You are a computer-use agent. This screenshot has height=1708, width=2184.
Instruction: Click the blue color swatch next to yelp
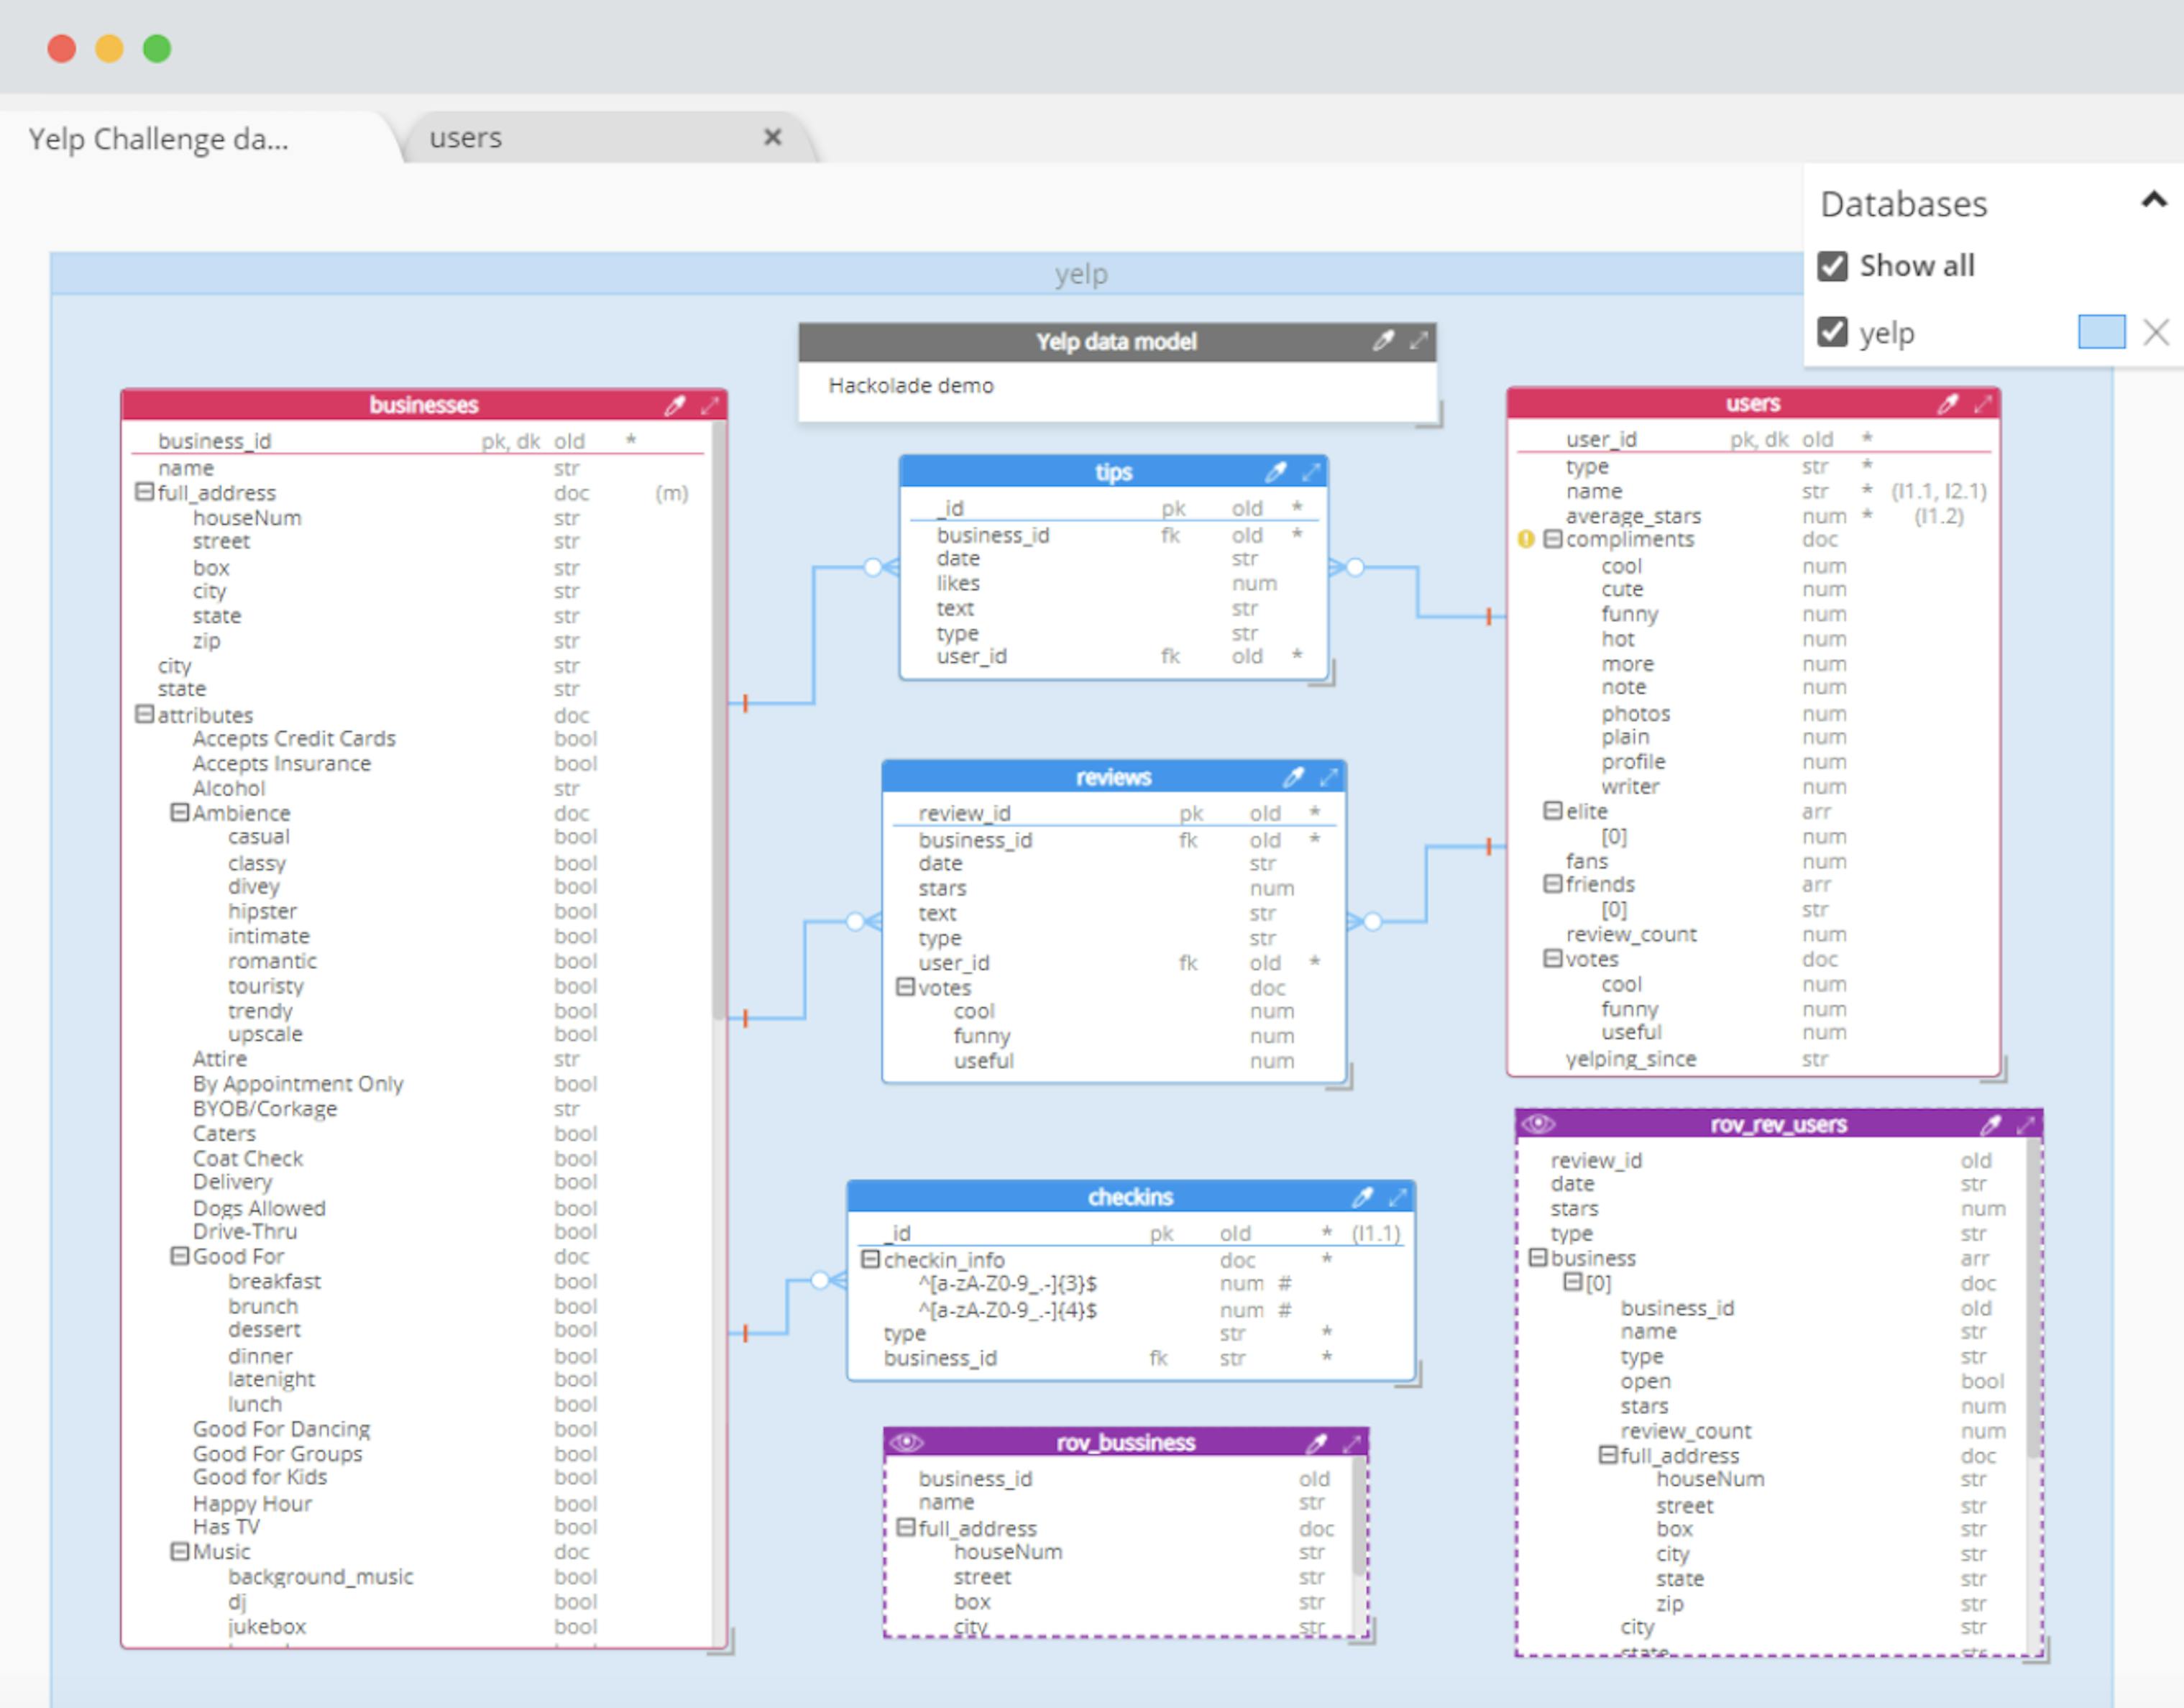2101,332
